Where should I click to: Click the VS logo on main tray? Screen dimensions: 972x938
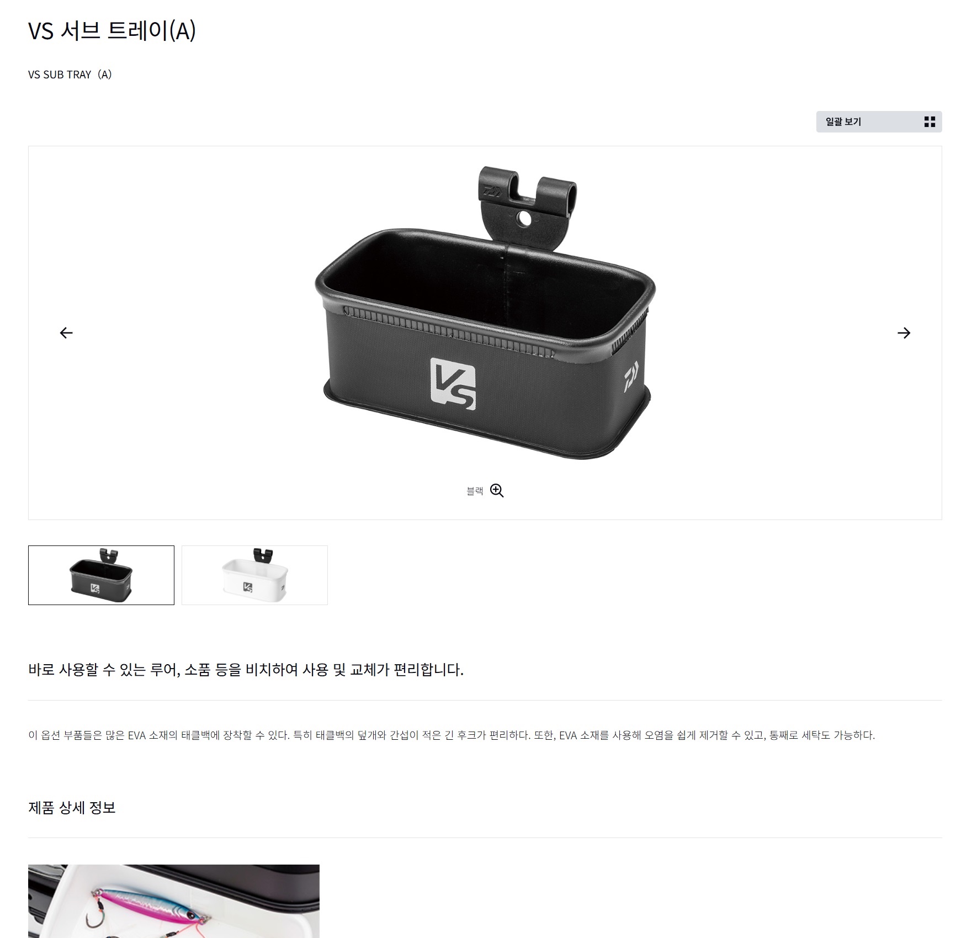pyautogui.click(x=453, y=384)
